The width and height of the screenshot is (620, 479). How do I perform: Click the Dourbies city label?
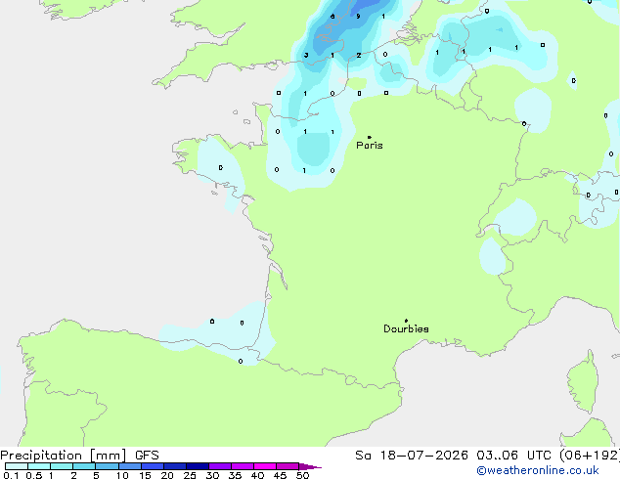pyautogui.click(x=406, y=328)
